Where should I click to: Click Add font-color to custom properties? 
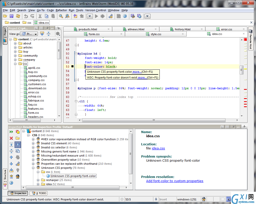pyautogui.click(x=175, y=181)
